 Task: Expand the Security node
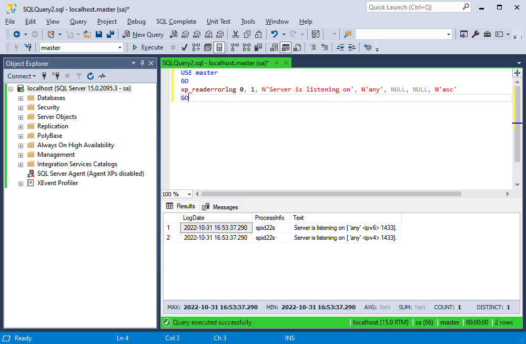point(21,108)
